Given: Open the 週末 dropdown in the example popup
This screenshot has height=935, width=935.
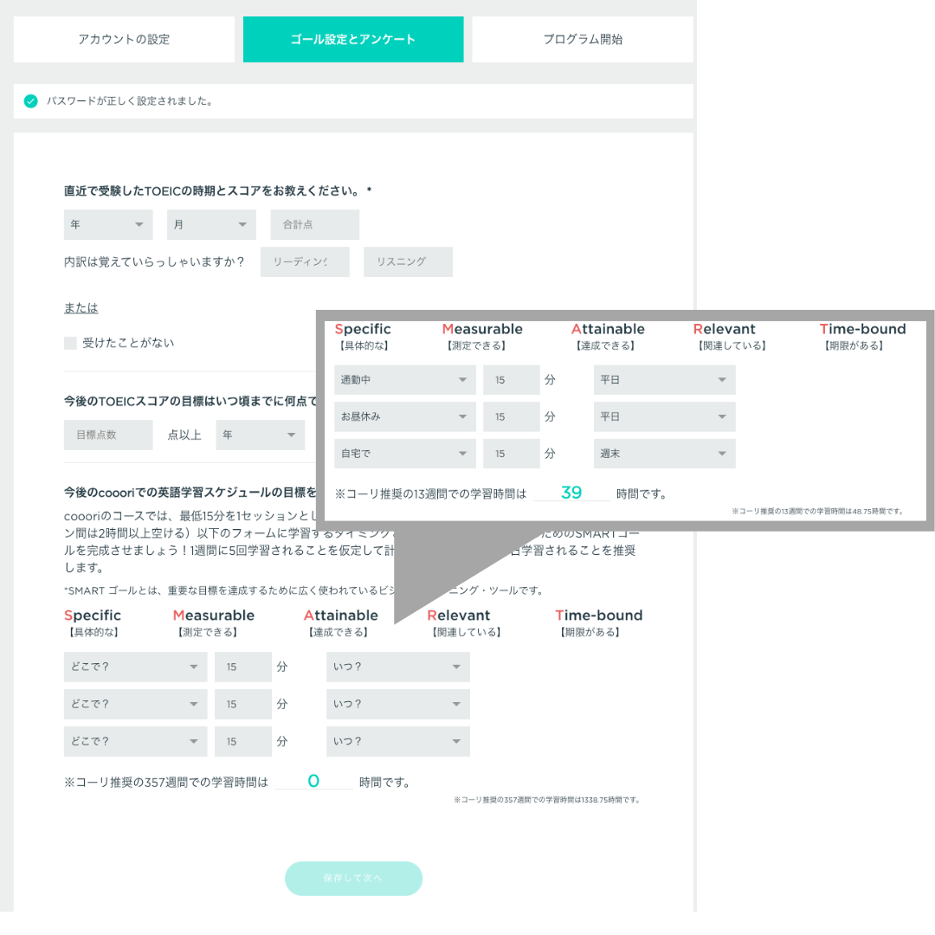Looking at the screenshot, I should point(664,454).
